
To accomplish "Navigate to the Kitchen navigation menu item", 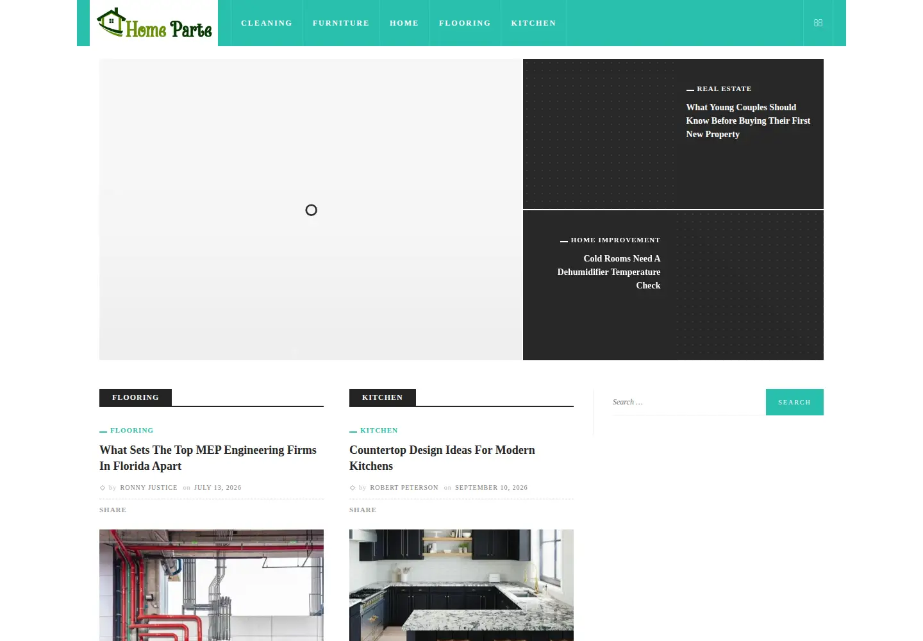I will 533,23.
